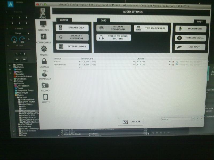Click the STR effect knob
214x160 pixels.
tap(14, 39)
